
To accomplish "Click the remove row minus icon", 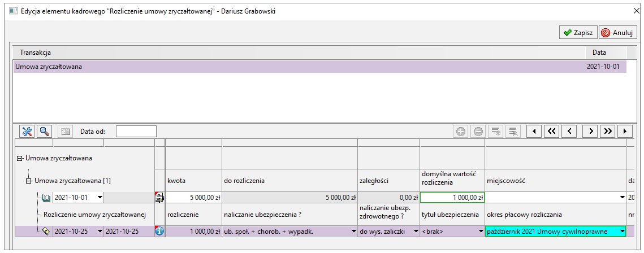I will 478,132.
